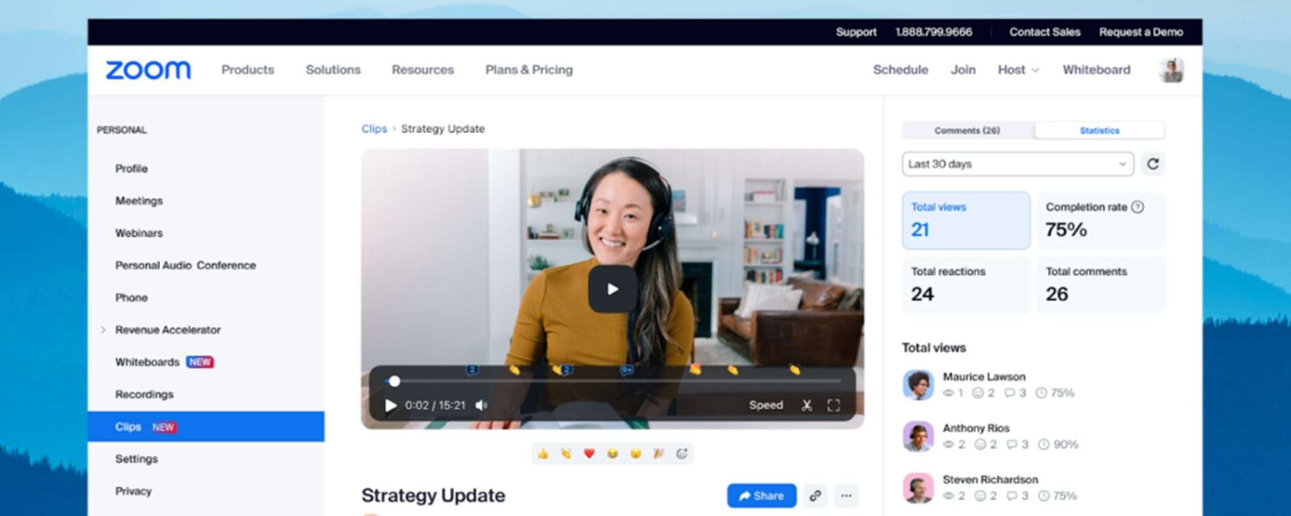The height and width of the screenshot is (516, 1291).
Task: Open the Last 30 days dropdown
Action: click(1018, 164)
